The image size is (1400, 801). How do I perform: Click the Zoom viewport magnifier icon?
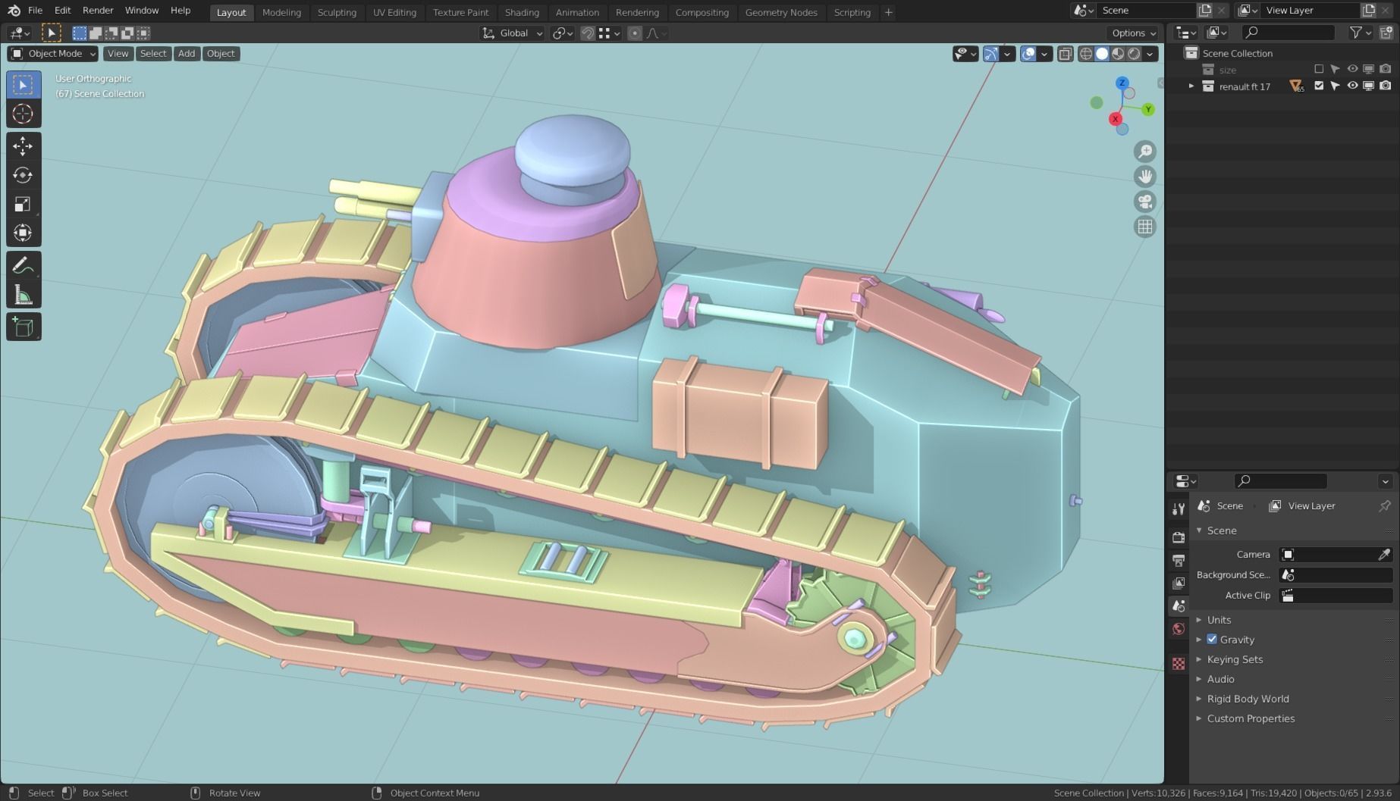point(1145,152)
